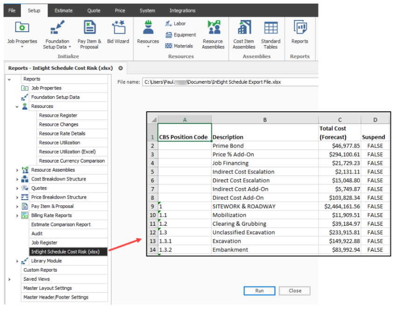Switch to the Estimate tab
This screenshot has height=310, width=395.
(63, 11)
